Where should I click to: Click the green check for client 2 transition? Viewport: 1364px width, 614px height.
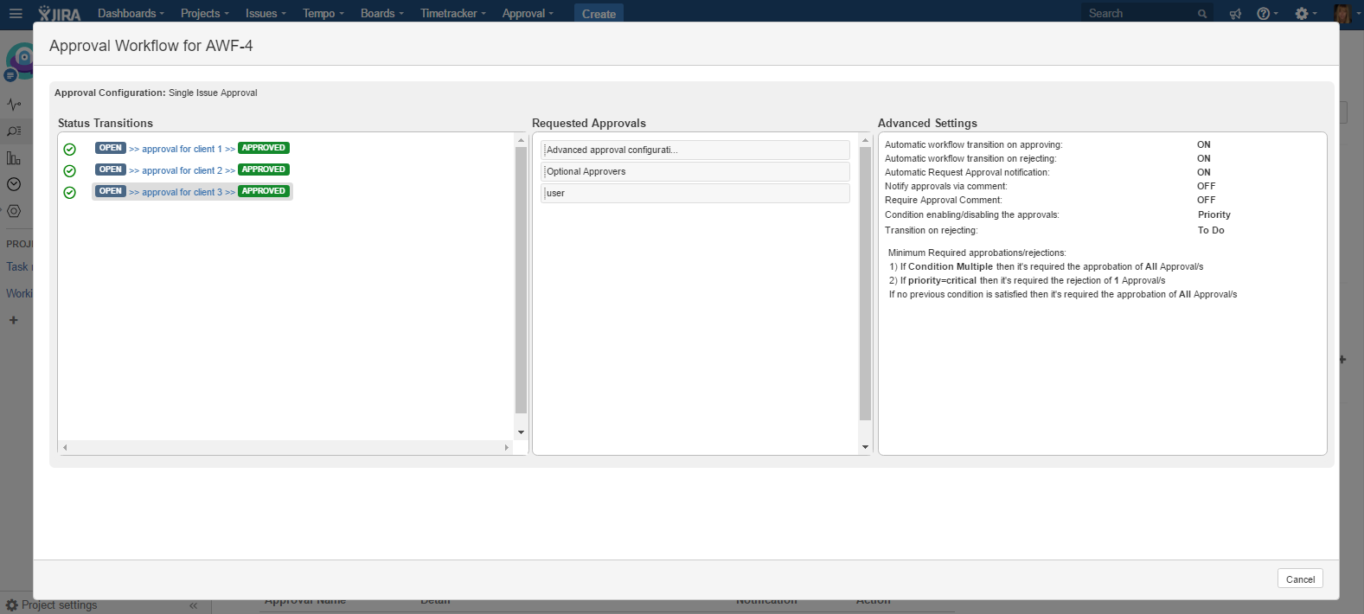point(70,170)
